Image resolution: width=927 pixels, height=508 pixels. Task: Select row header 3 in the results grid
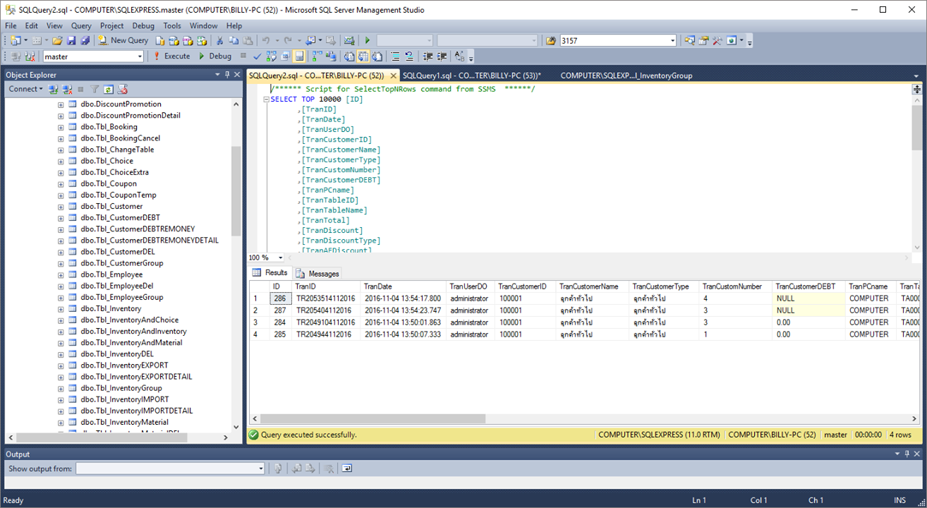coord(260,322)
